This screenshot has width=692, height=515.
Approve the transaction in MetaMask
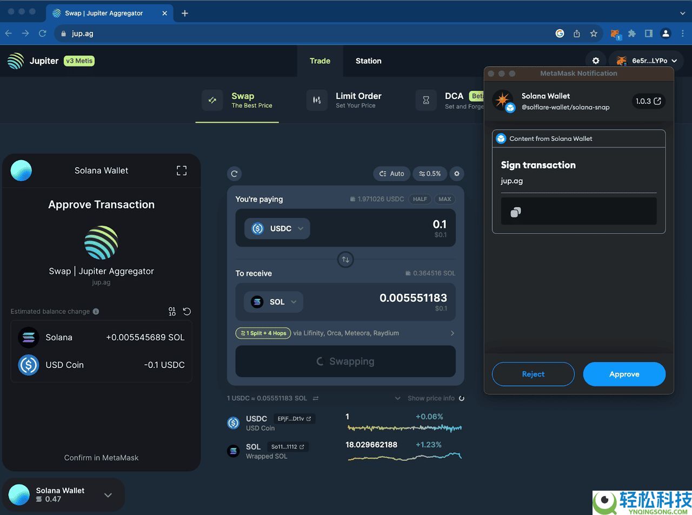click(x=624, y=374)
